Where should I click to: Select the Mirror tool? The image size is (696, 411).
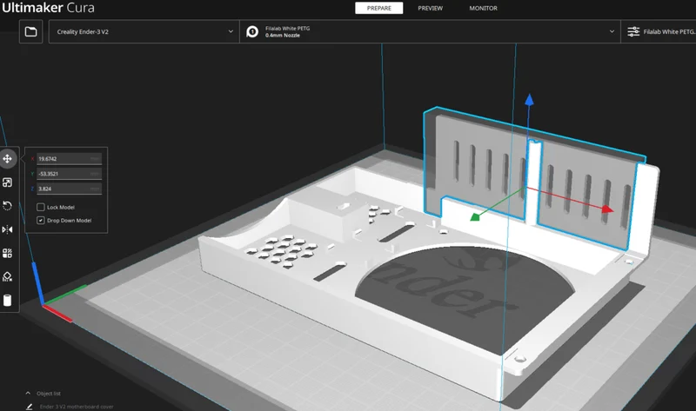pos(8,229)
